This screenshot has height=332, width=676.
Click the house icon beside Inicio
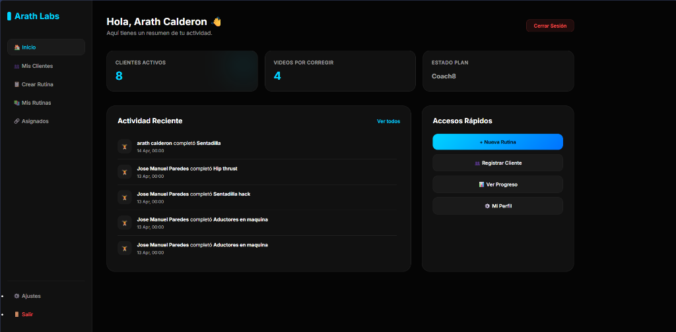tap(17, 47)
